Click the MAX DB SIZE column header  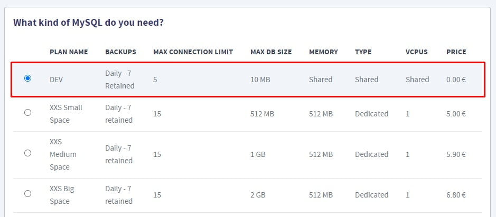(271, 52)
